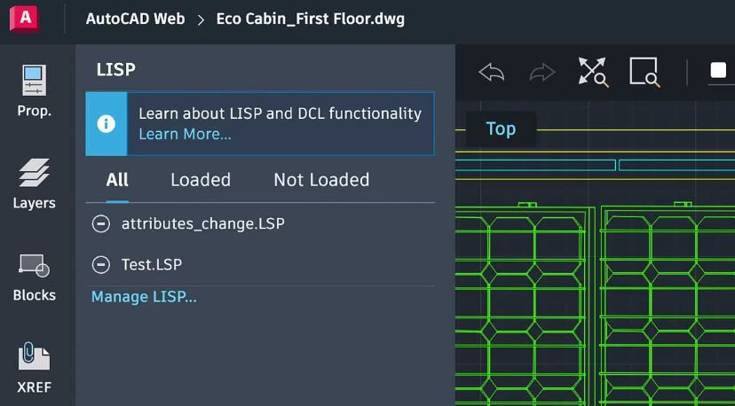Click the Redo arrow
The image size is (735, 406).
(542, 73)
